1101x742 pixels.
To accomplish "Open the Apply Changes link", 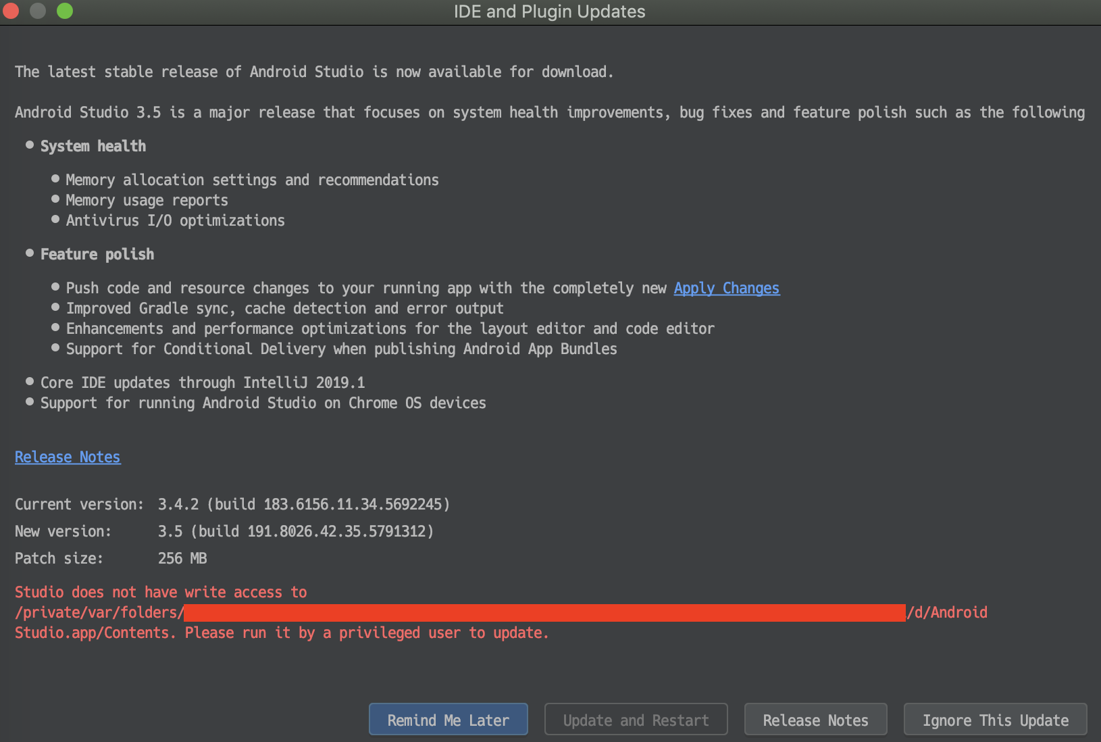I will pyautogui.click(x=726, y=288).
